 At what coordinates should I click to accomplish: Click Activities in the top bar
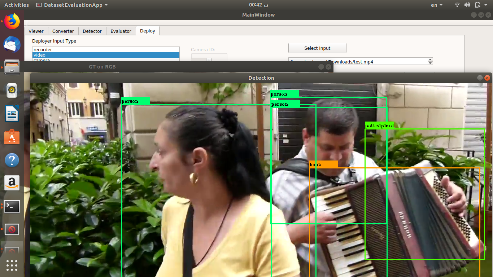point(17,5)
